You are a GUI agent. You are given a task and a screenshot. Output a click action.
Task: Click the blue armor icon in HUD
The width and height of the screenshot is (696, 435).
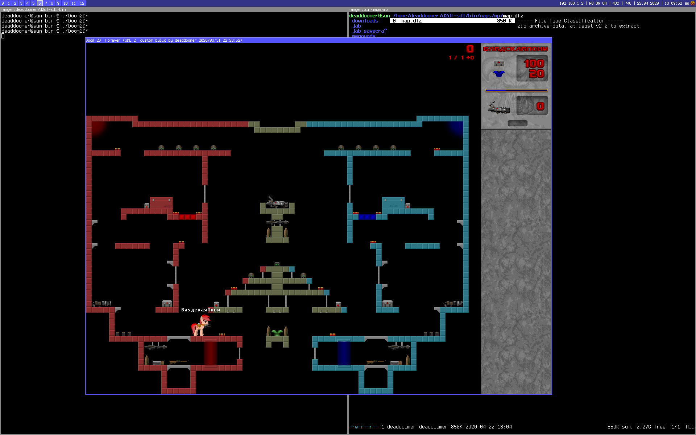pyautogui.click(x=499, y=74)
